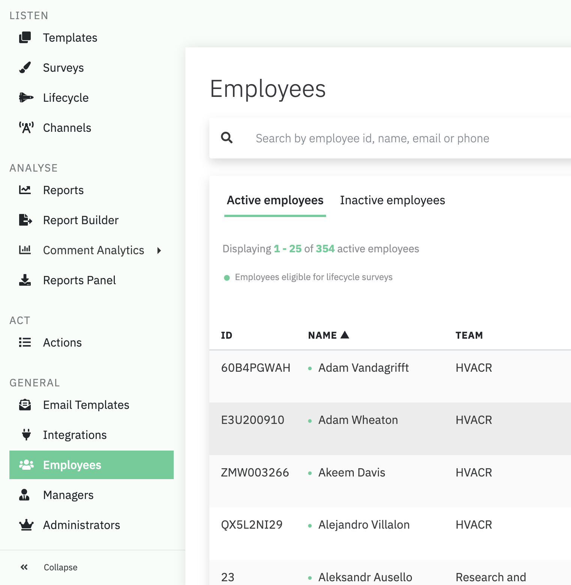Open the Managers page
This screenshot has width=571, height=585.
tap(68, 495)
